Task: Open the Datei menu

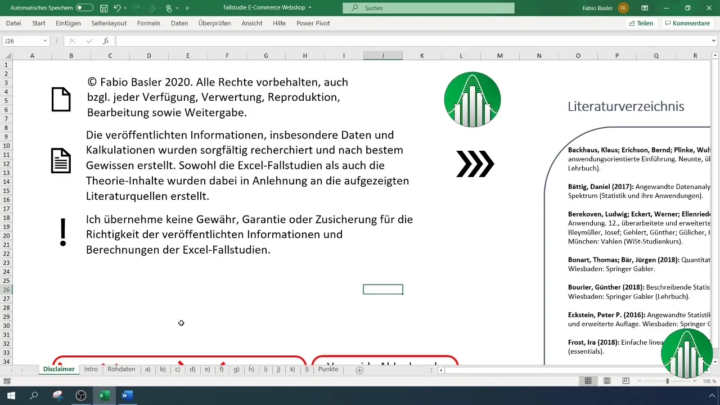Action: pyautogui.click(x=13, y=23)
